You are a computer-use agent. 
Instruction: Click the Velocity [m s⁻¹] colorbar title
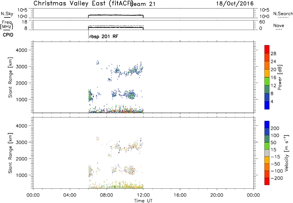point(286,153)
